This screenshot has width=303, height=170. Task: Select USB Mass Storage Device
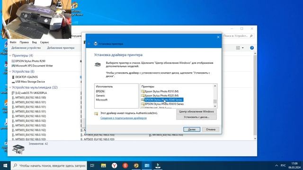click(x=28, y=82)
